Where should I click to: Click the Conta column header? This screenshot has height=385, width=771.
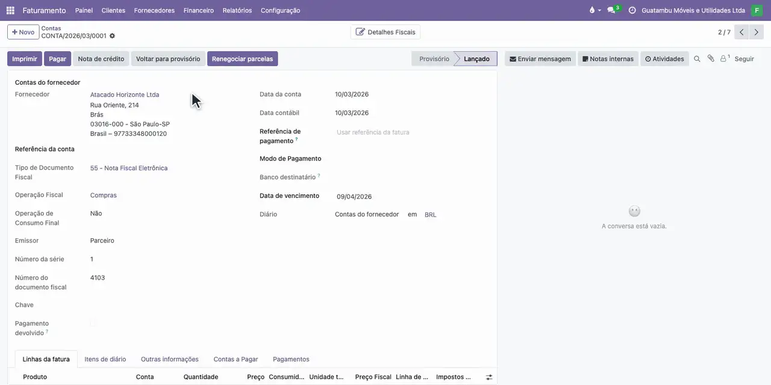point(145,377)
